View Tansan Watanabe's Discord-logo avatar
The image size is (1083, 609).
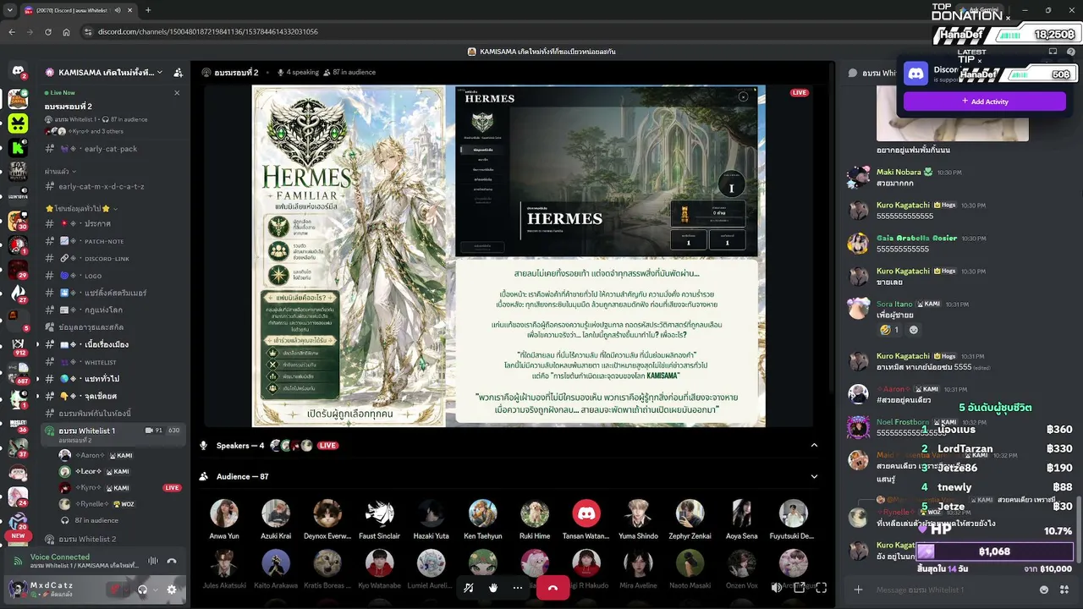pos(586,513)
